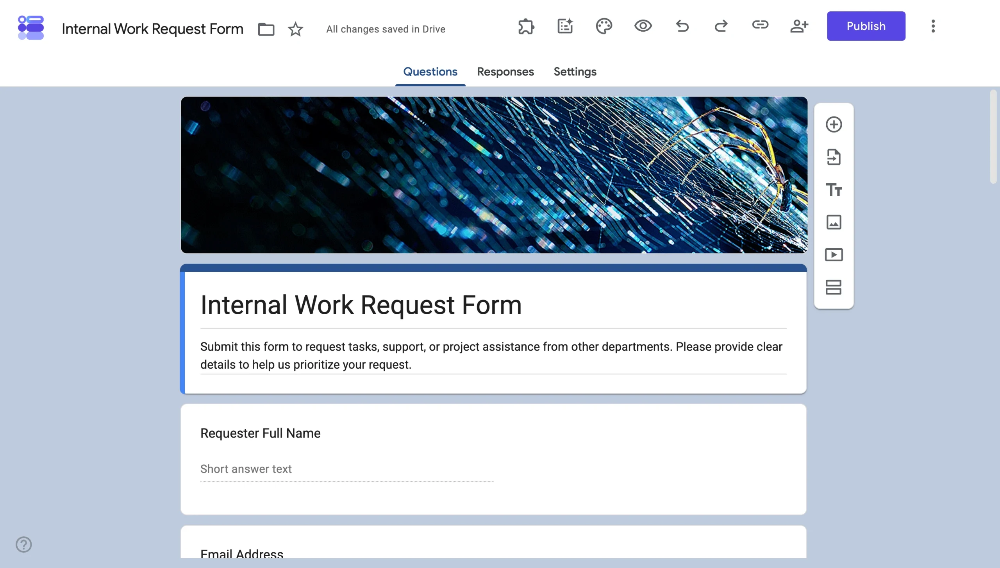The width and height of the screenshot is (1000, 568).
Task: Insert an image into the form
Action: (x=834, y=222)
